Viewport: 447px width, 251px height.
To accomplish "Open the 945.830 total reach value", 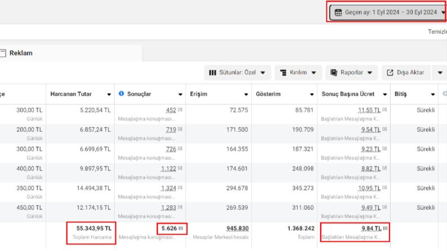I will coord(237,228).
